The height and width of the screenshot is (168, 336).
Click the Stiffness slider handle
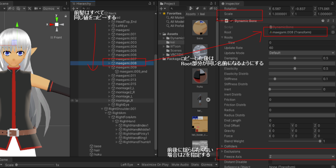click(x=275, y=79)
